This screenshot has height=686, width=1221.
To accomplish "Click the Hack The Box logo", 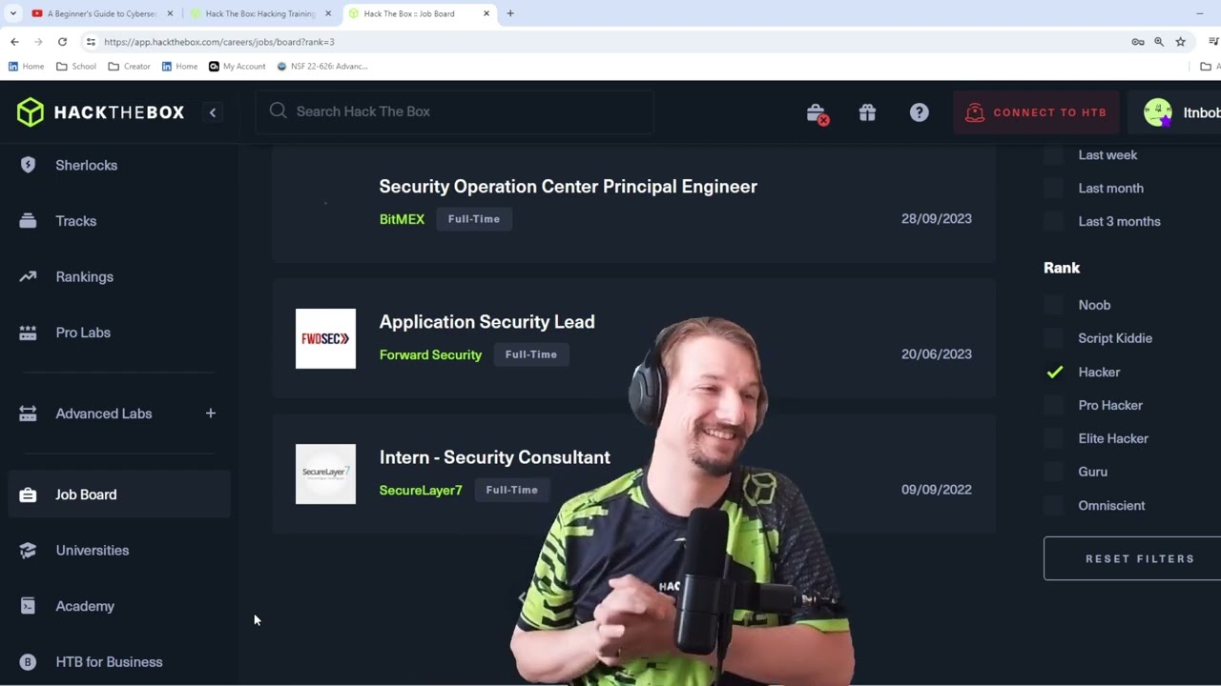I will tap(100, 112).
